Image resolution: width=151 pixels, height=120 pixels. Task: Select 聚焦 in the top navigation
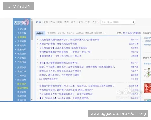click(46, 22)
